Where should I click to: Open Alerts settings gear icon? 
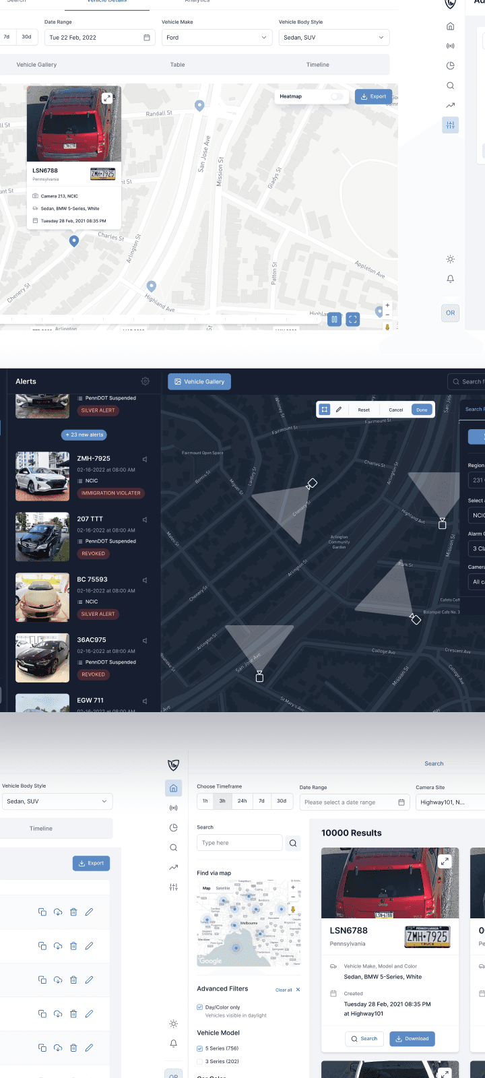click(145, 381)
